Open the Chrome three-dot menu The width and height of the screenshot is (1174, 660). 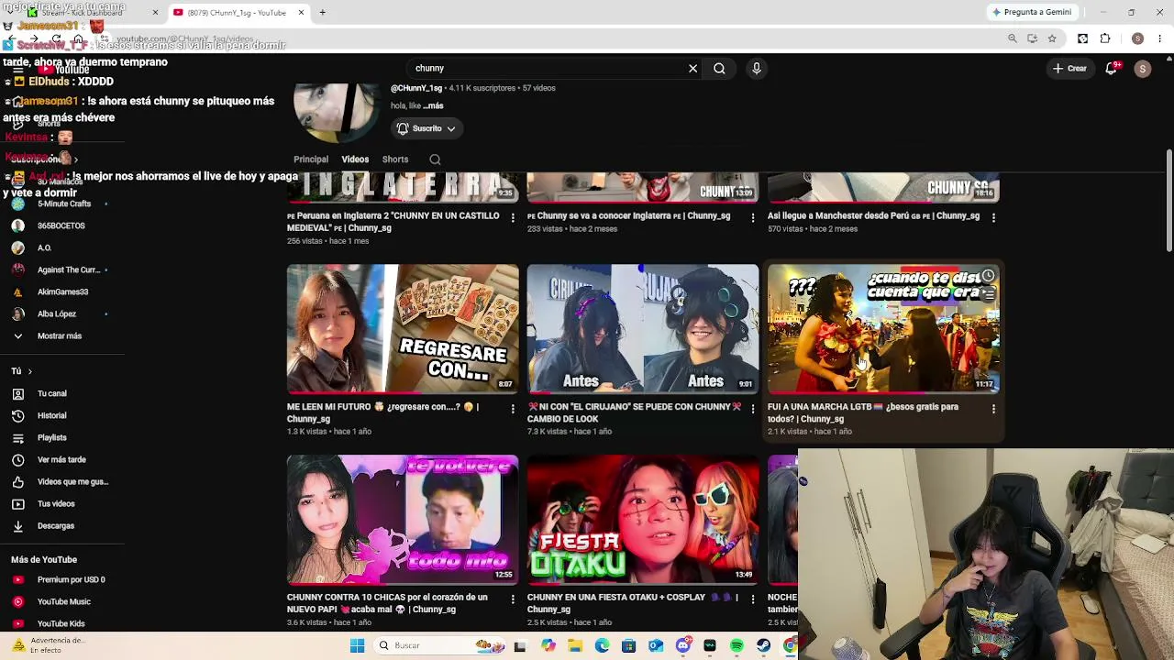pos(1160,38)
